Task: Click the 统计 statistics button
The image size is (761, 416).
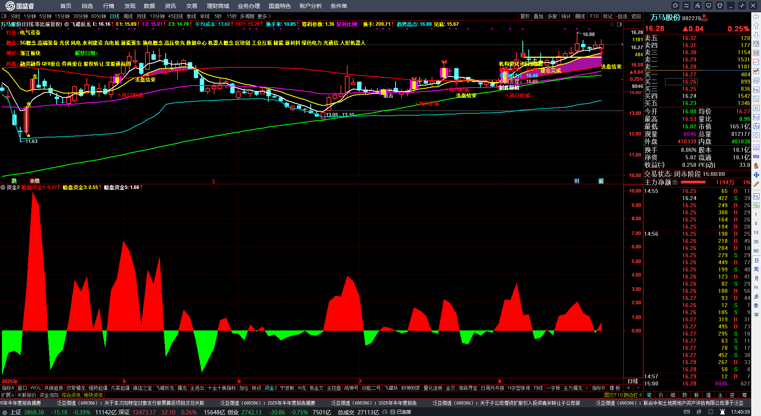Action: 566,16
